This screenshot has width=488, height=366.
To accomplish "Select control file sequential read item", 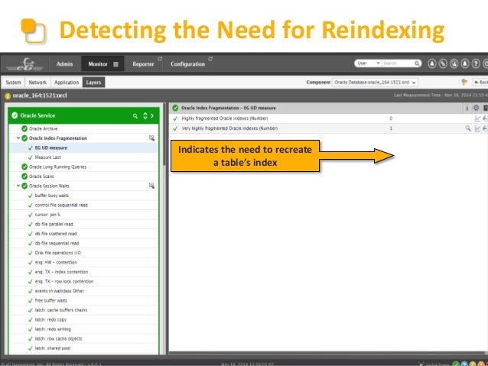I will coord(61,206).
